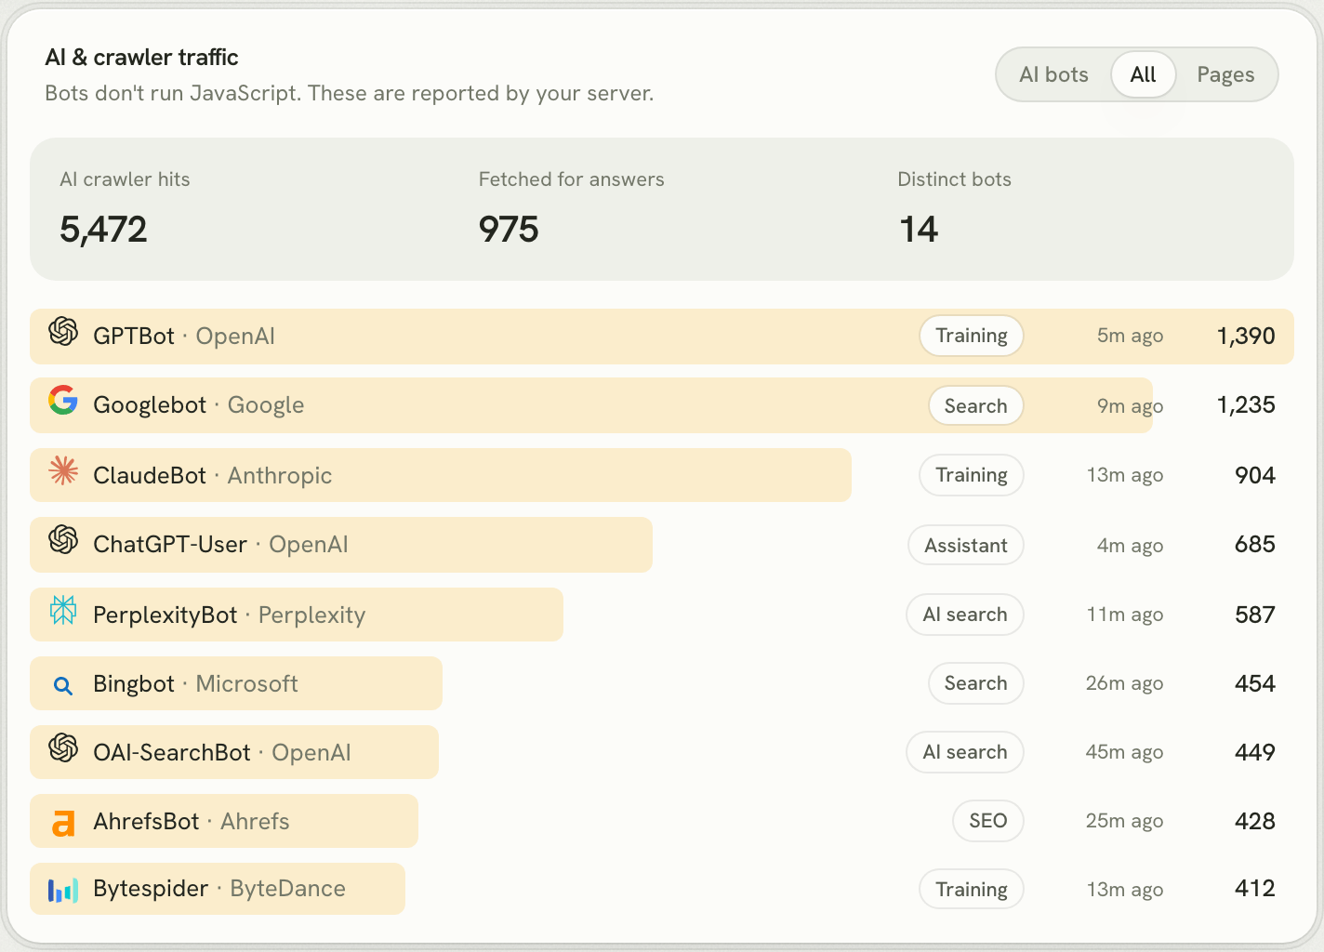This screenshot has width=1324, height=952.
Task: Click the 11m ago timestamp
Action: click(1125, 615)
